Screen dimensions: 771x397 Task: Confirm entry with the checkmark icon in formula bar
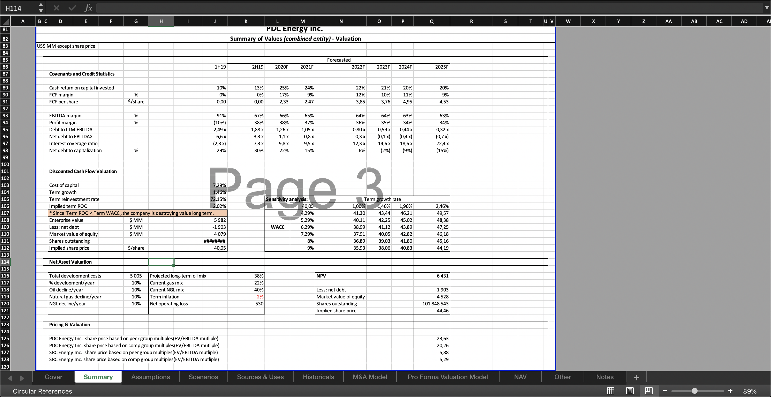tap(72, 8)
